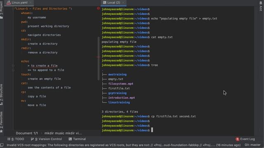264x148 pixels.
Task: Click firstfile.txt in tree output
Action: point(119,88)
